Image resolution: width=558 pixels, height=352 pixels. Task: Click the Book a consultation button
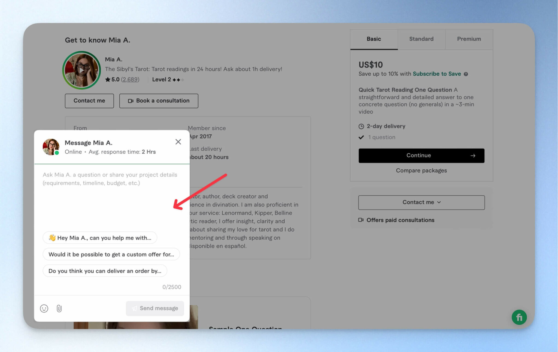(159, 101)
